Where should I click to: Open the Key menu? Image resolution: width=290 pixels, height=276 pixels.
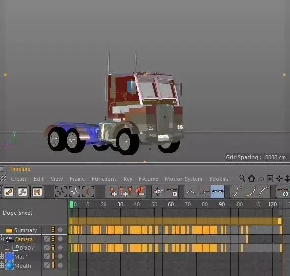coord(128,179)
